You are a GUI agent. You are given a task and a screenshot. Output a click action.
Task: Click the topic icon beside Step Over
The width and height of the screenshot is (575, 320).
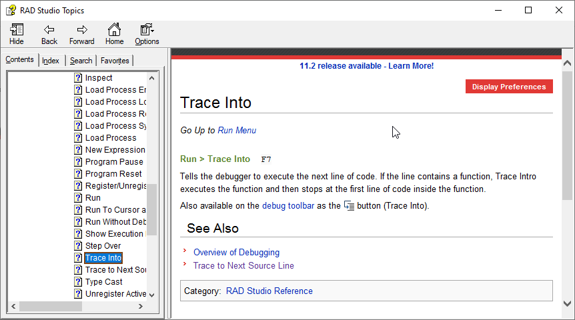coord(78,245)
